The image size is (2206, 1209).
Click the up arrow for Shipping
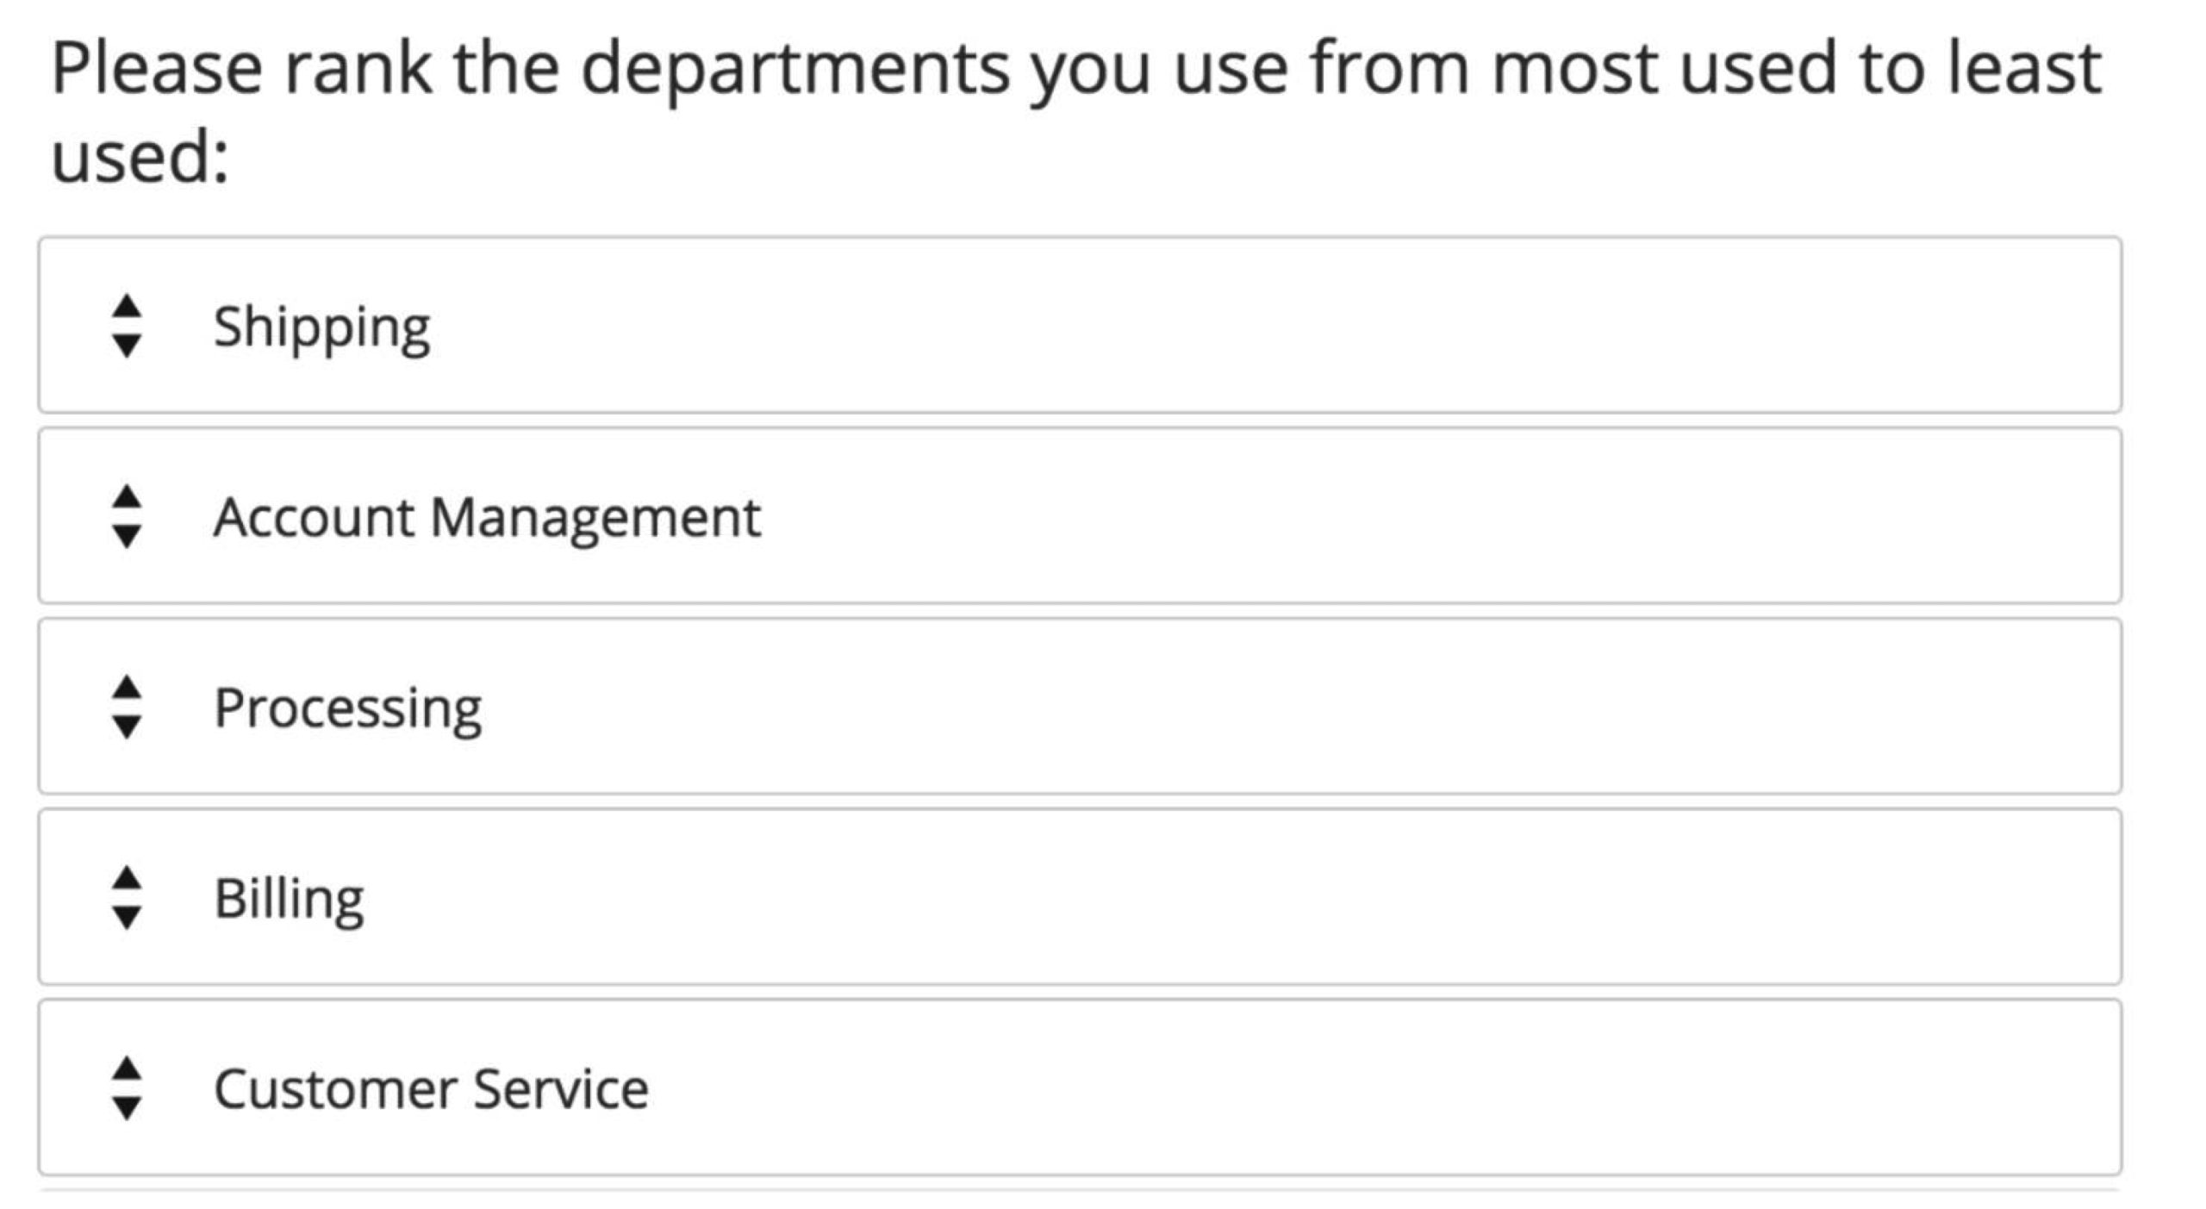pos(127,308)
